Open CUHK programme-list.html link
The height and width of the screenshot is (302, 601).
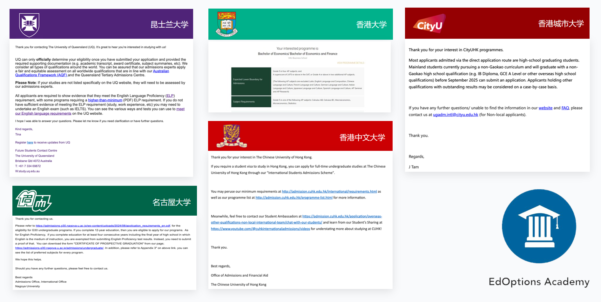point(294,198)
